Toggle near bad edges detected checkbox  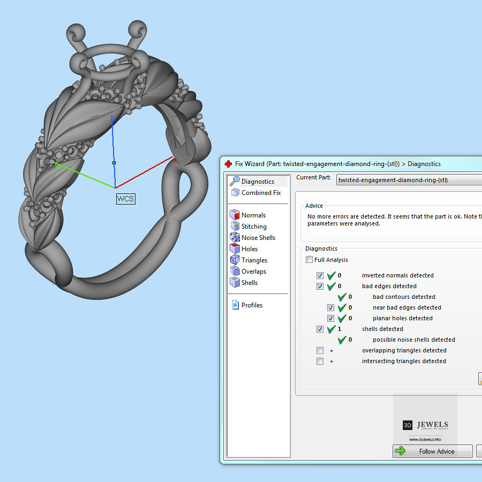(331, 308)
